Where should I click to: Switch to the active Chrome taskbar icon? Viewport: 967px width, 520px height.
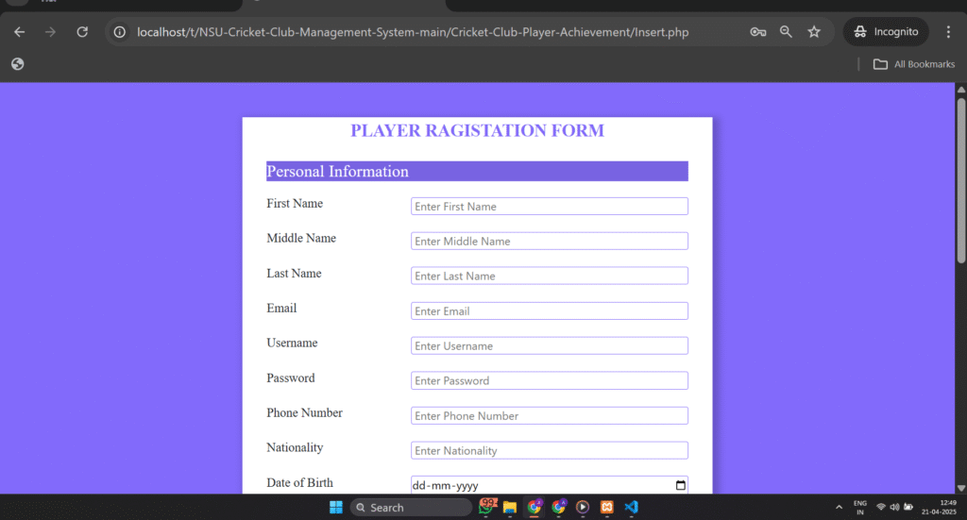(534, 507)
